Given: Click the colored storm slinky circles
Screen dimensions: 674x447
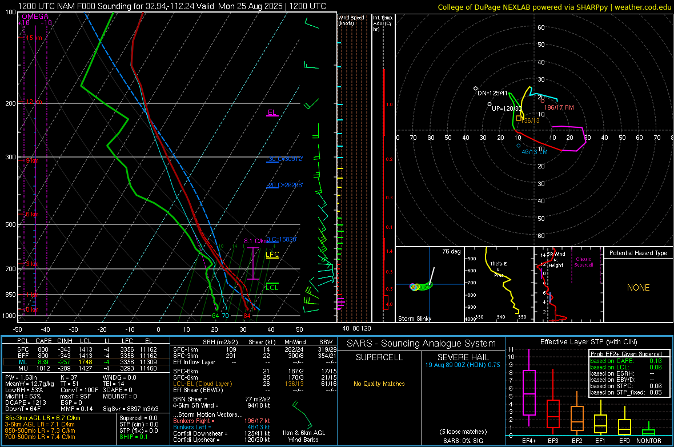Looking at the screenshot, I should coord(422,286).
